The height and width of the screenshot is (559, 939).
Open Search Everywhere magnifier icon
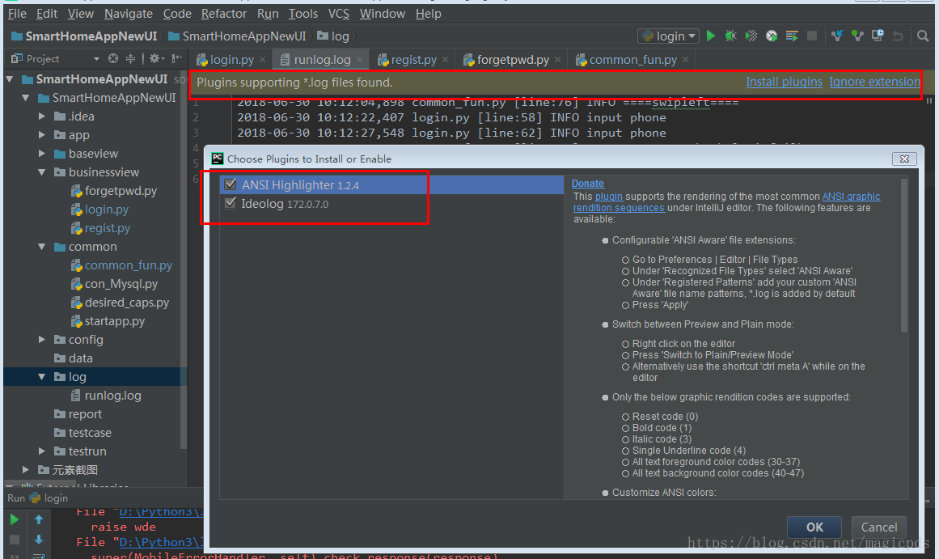click(923, 36)
